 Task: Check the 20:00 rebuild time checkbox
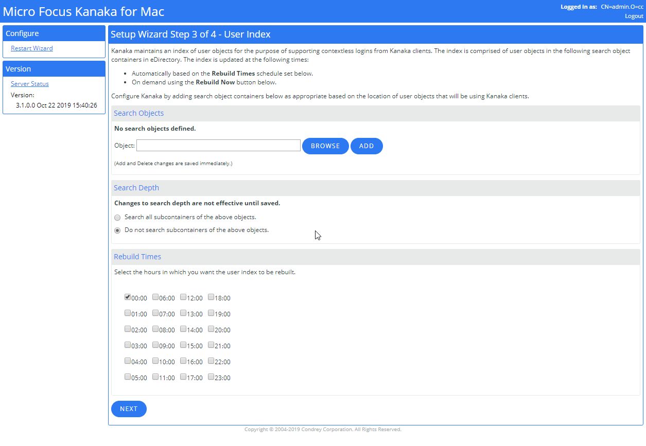click(x=211, y=329)
